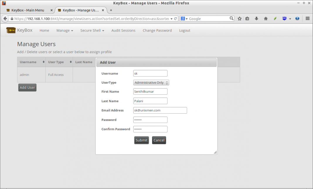Click the Manage Users page heading
The width and height of the screenshot is (313, 189).
(x=36, y=44)
